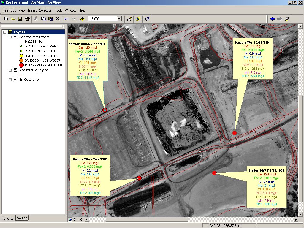Collapse the RadInd.dwg Polyline legend
304x228 pixels.
(10, 70)
